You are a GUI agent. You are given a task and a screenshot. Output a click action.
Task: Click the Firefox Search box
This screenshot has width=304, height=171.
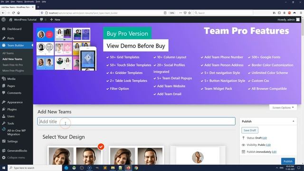point(223,13)
